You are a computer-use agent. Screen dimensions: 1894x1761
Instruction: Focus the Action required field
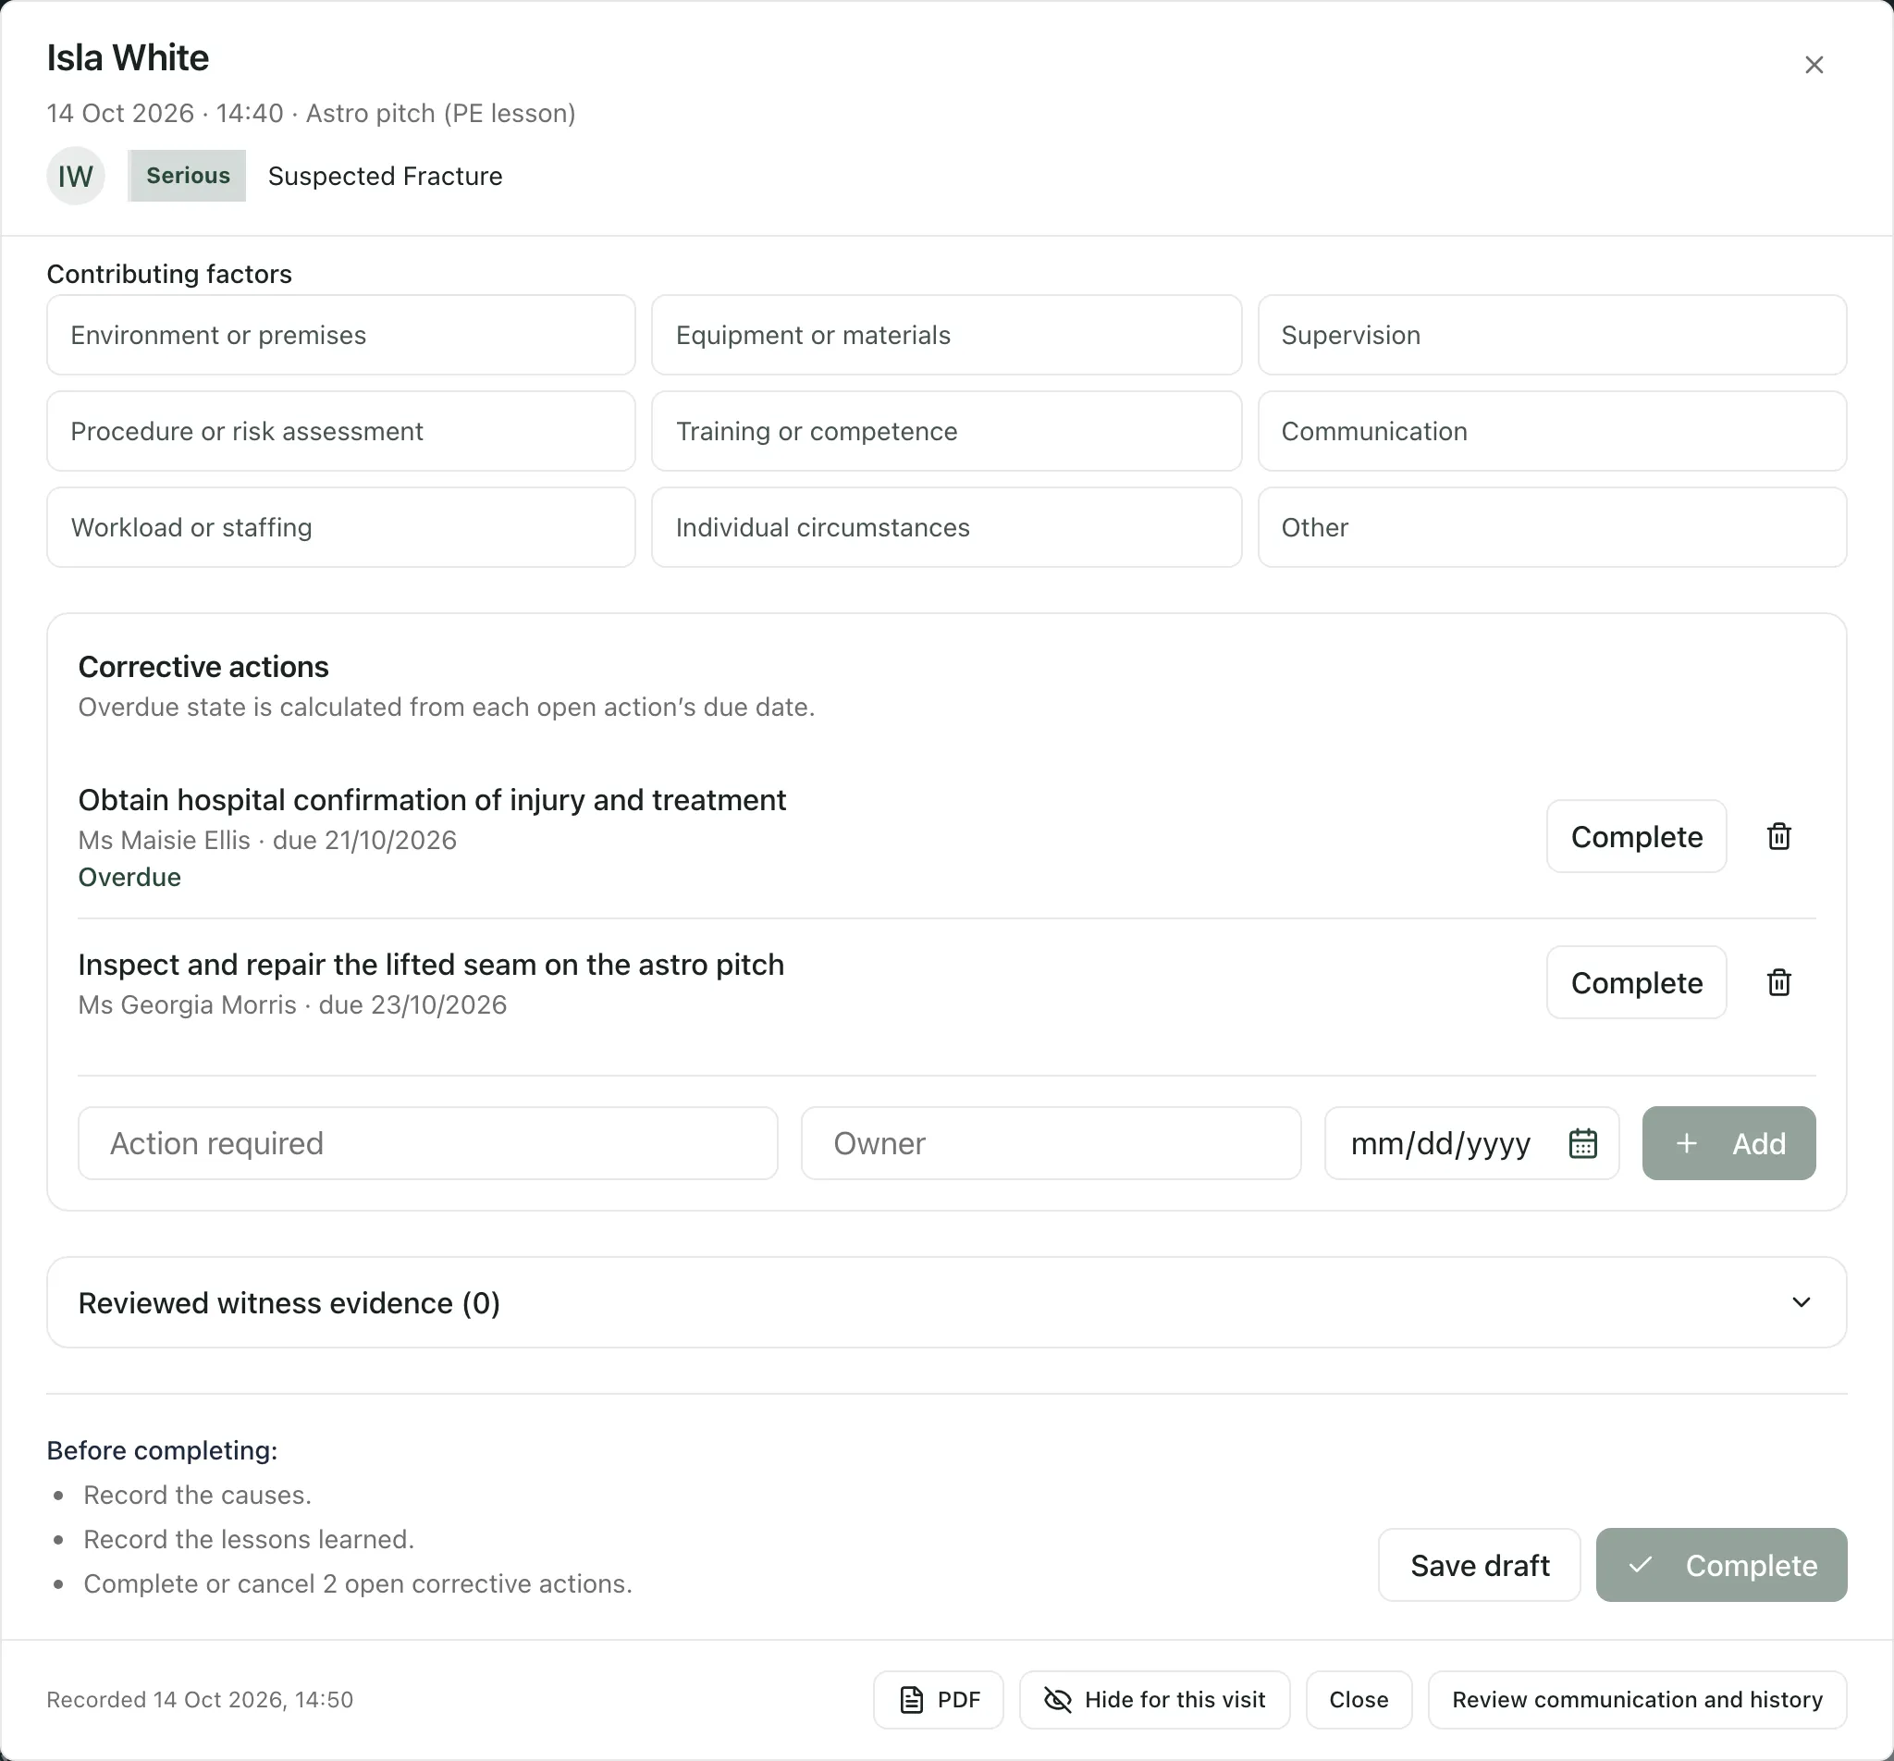(x=428, y=1142)
